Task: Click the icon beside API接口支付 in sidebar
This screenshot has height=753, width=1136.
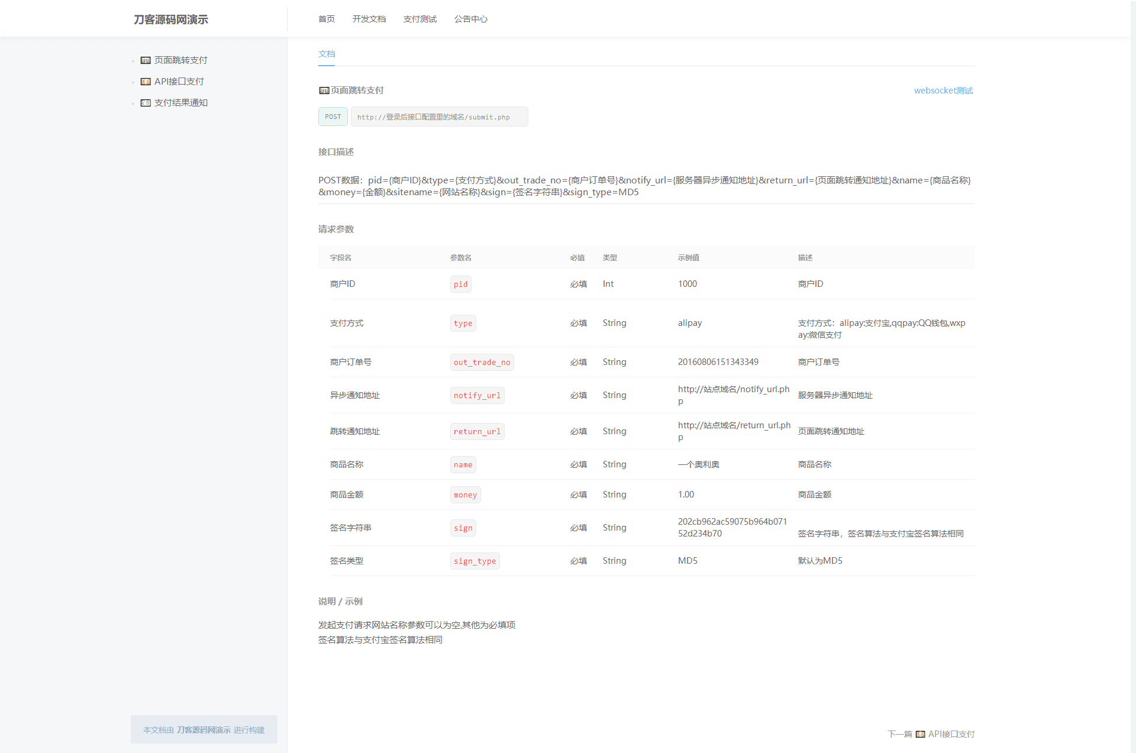Action: click(146, 82)
